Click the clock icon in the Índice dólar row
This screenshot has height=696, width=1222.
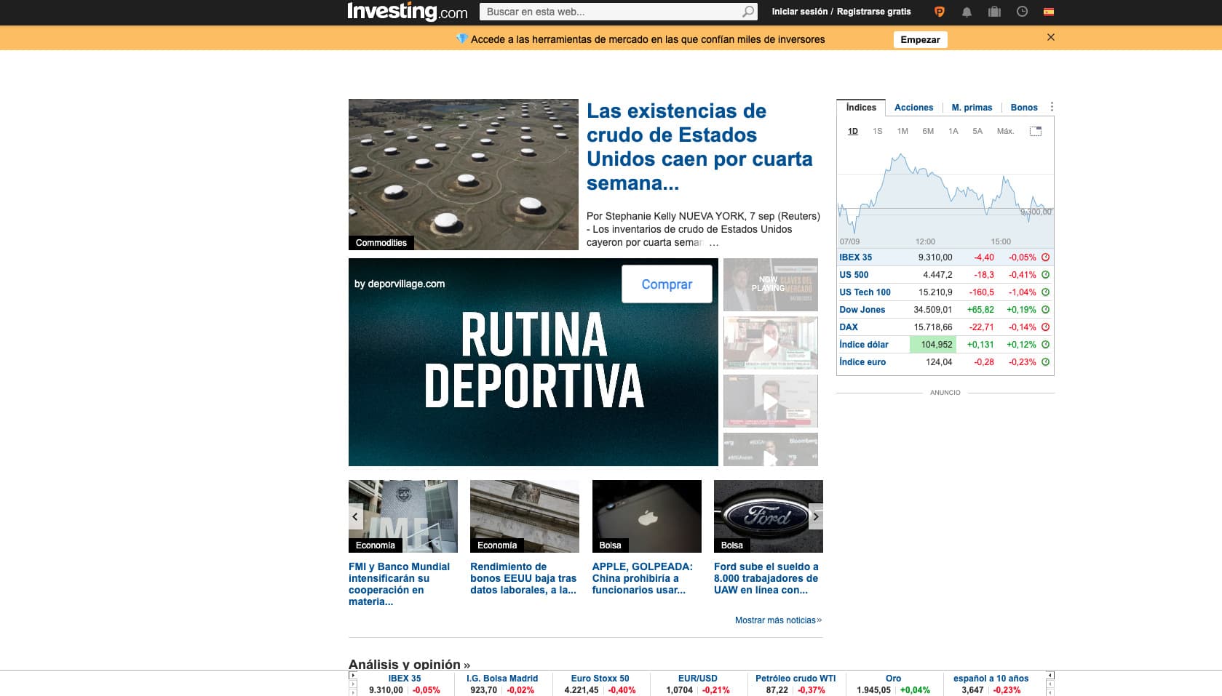1045,345
